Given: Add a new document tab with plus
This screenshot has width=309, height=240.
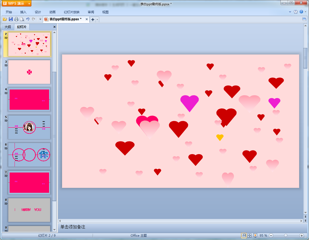Looking at the screenshot, I should [x=93, y=19].
